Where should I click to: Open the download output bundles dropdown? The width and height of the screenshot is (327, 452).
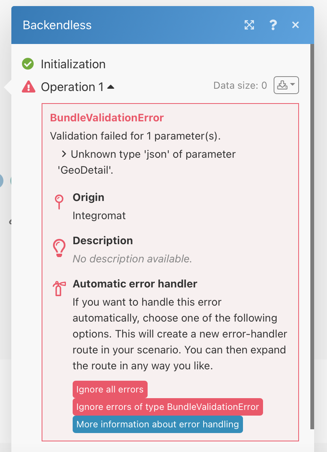coord(286,85)
